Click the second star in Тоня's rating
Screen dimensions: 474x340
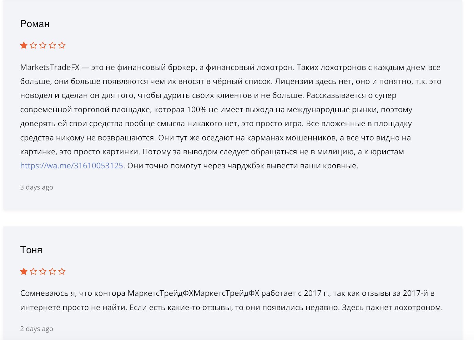[x=33, y=271]
